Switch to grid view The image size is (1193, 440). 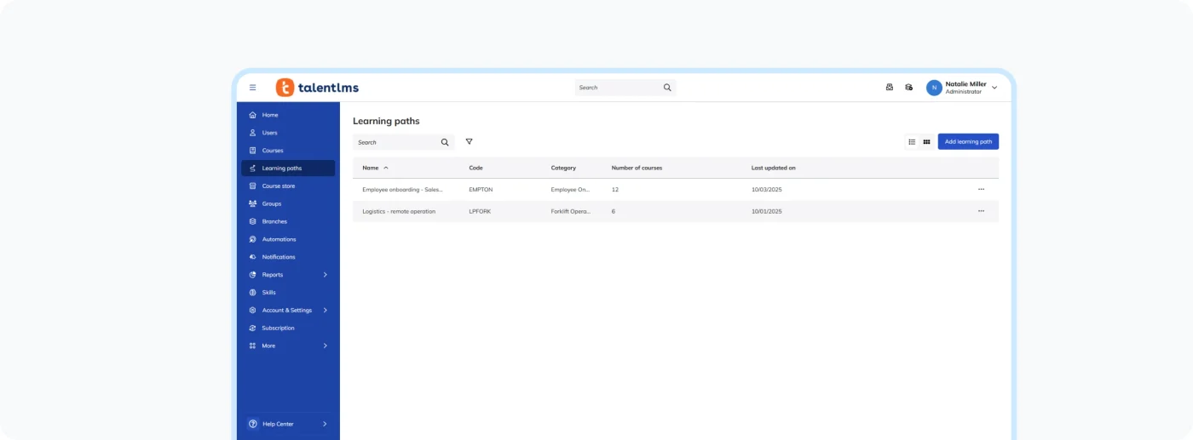(926, 142)
